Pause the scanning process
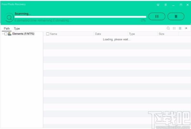This screenshot has width=191, height=129. point(157,17)
